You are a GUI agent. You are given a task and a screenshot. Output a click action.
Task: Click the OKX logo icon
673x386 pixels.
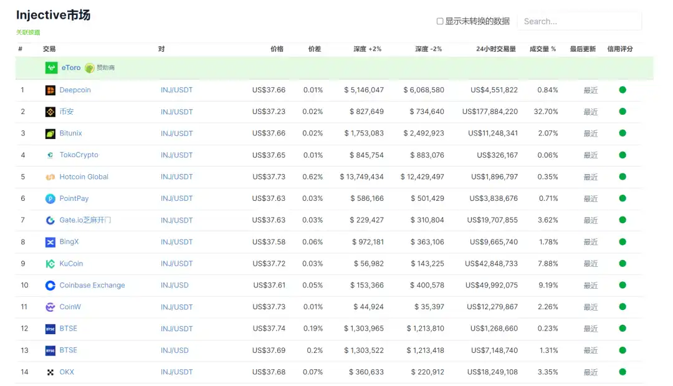pyautogui.click(x=50, y=372)
